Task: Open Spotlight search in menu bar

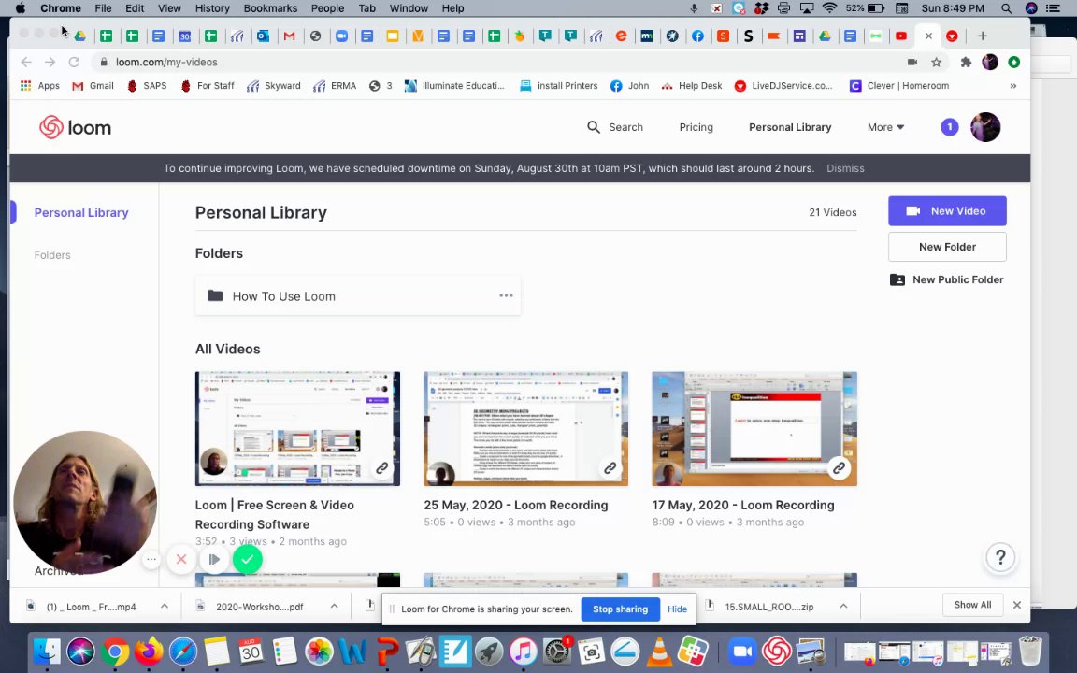Action: [x=1006, y=8]
